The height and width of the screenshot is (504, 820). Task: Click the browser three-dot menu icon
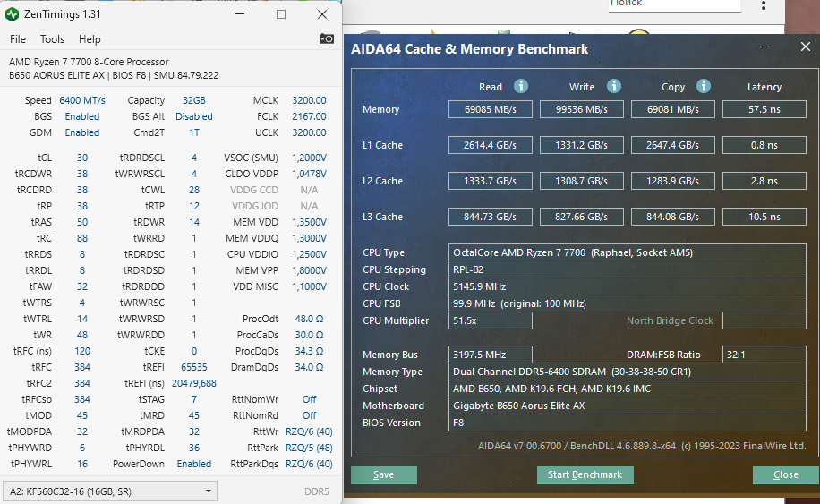tap(764, 5)
